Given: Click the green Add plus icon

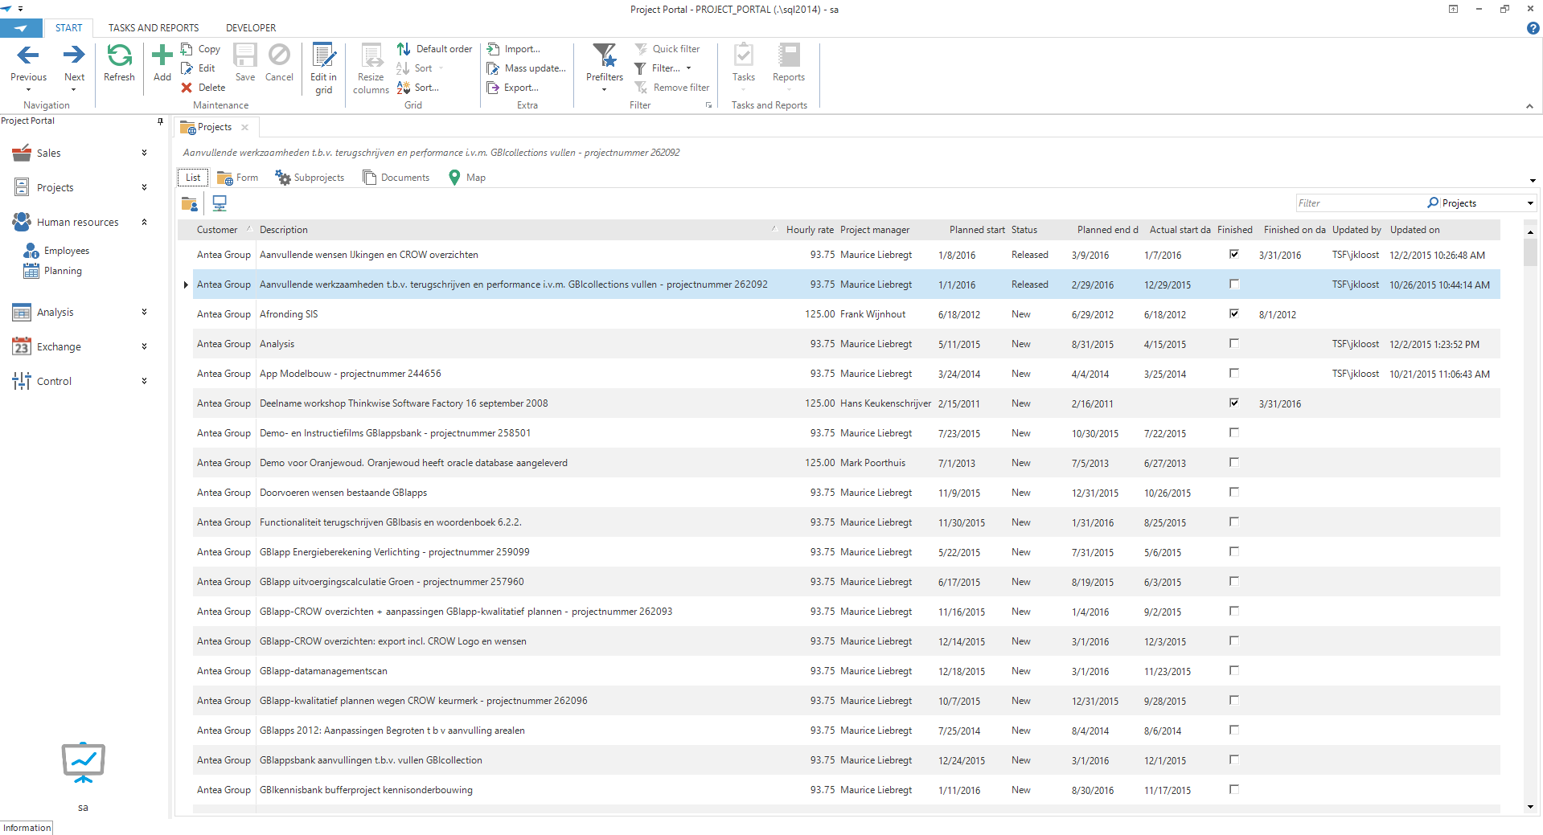Looking at the screenshot, I should [x=162, y=56].
